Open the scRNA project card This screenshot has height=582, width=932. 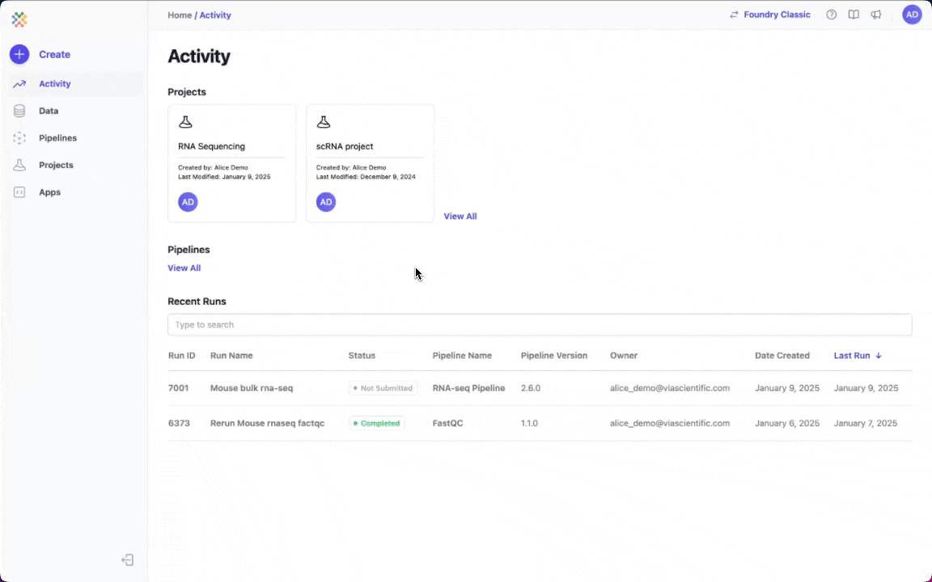tap(370, 162)
